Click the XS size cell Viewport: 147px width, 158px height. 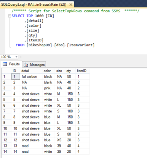(x=60, y=140)
